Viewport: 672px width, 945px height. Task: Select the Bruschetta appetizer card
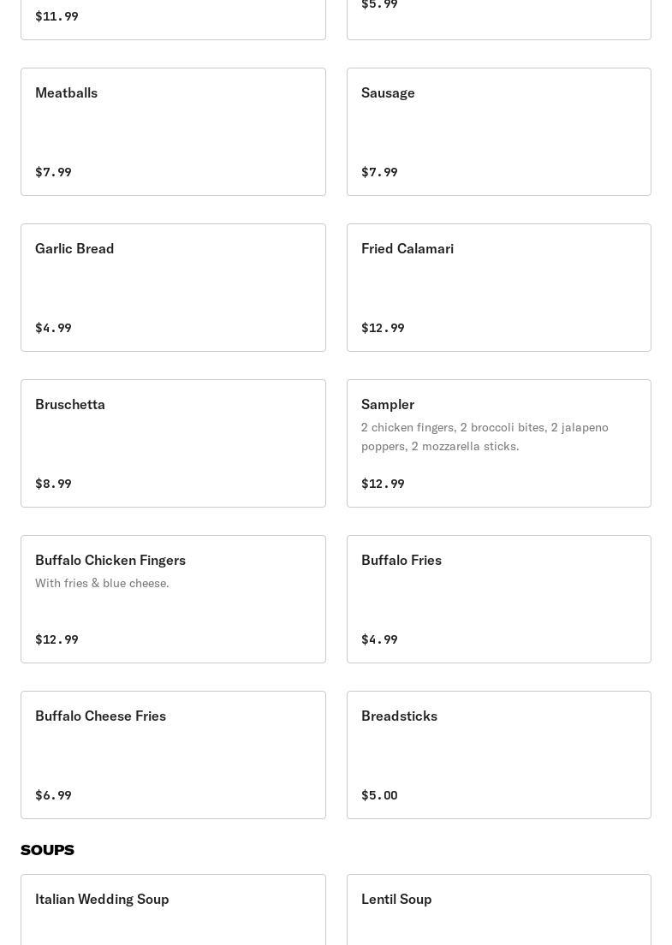point(173,443)
